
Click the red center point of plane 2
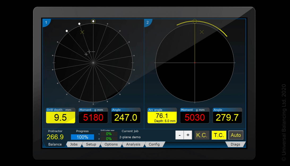195,63
